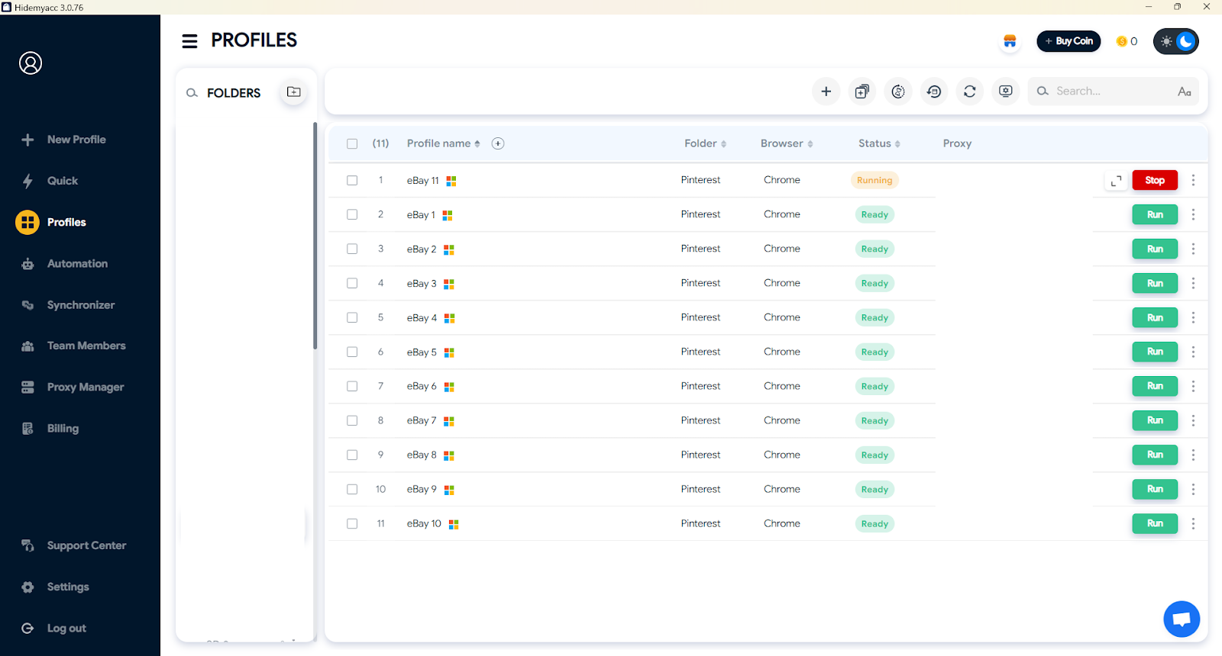Click the folders panel scrollbar
The width and height of the screenshot is (1222, 656).
coord(315,236)
